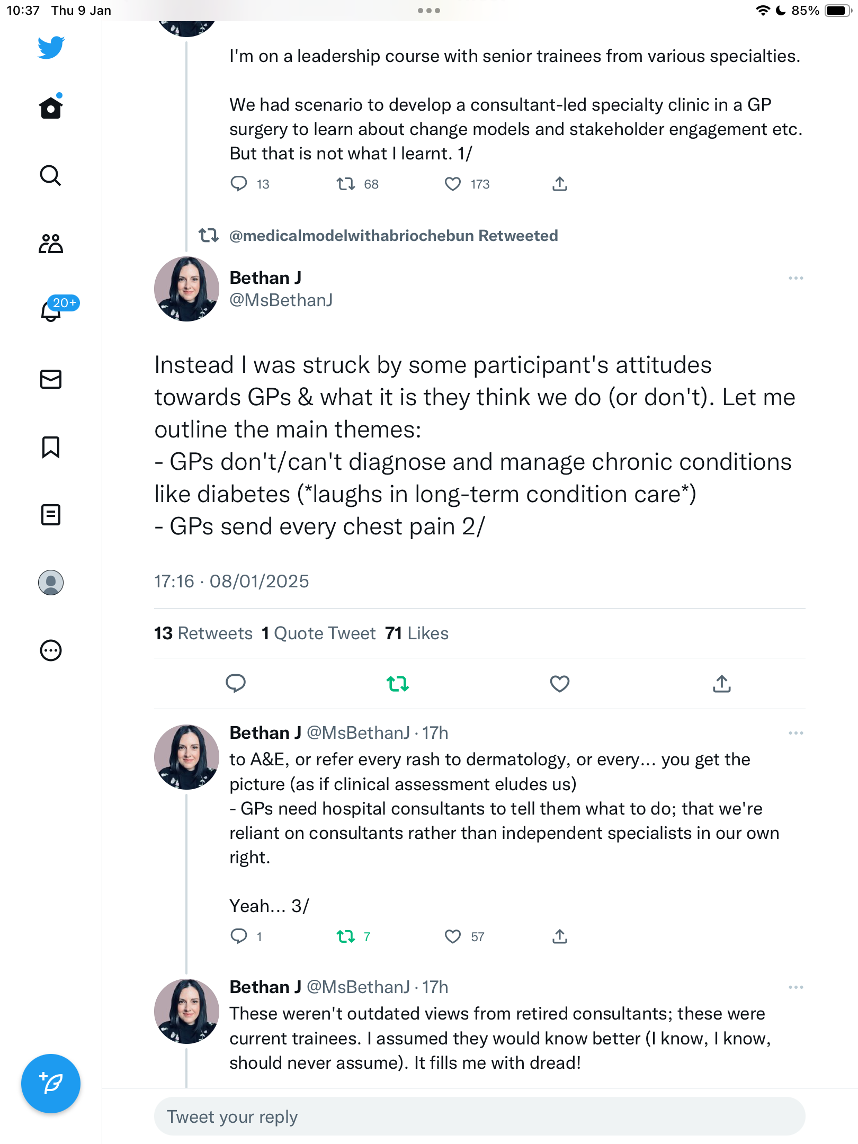
Task: View the 71 Likes list
Action: (417, 633)
